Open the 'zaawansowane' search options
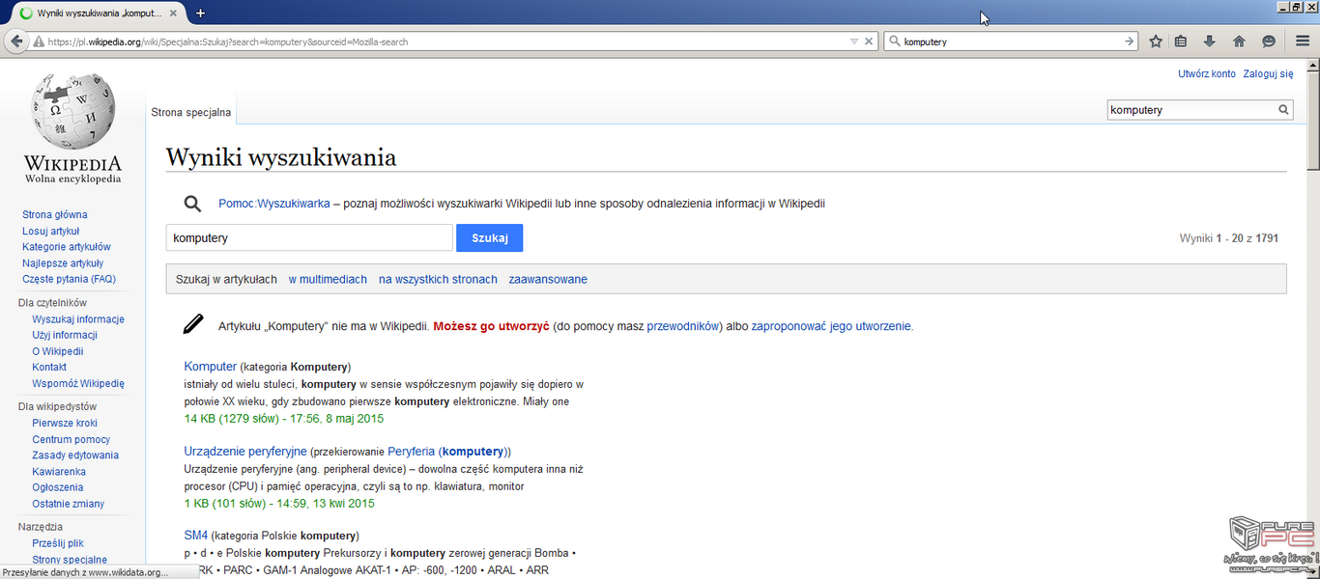This screenshot has width=1320, height=579. click(x=547, y=280)
